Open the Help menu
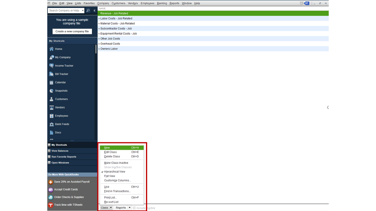Viewport: 376px width, 211px height. point(197,3)
